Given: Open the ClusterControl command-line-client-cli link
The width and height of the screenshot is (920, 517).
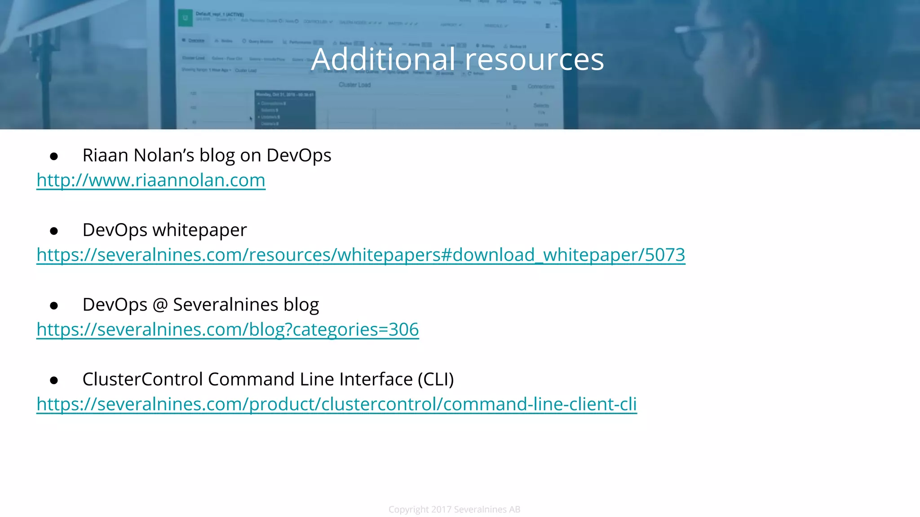Looking at the screenshot, I should (x=336, y=404).
